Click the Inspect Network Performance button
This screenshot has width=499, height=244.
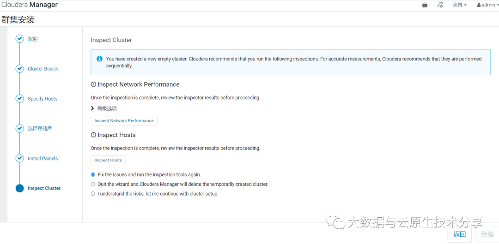(124, 121)
